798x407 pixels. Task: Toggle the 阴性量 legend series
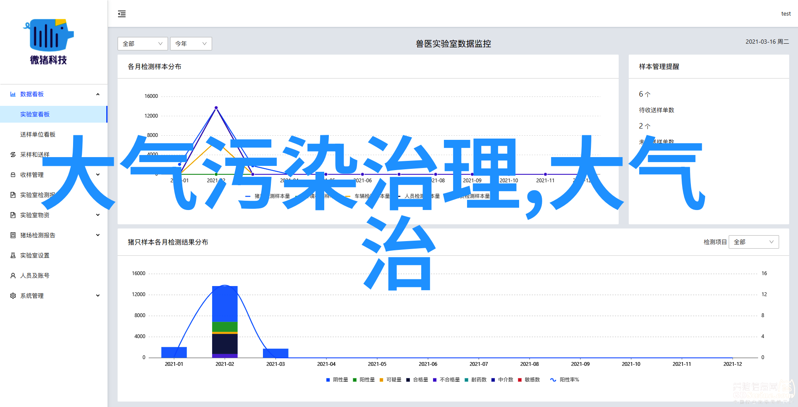(x=337, y=380)
